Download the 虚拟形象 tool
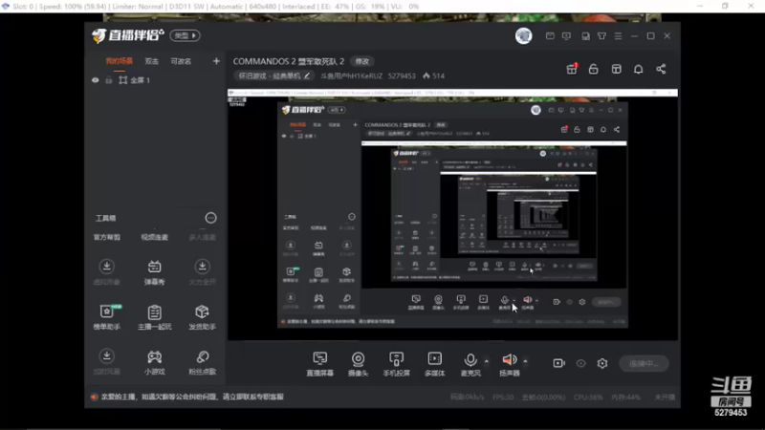Image resolution: width=765 pixels, height=430 pixels. pos(107,272)
